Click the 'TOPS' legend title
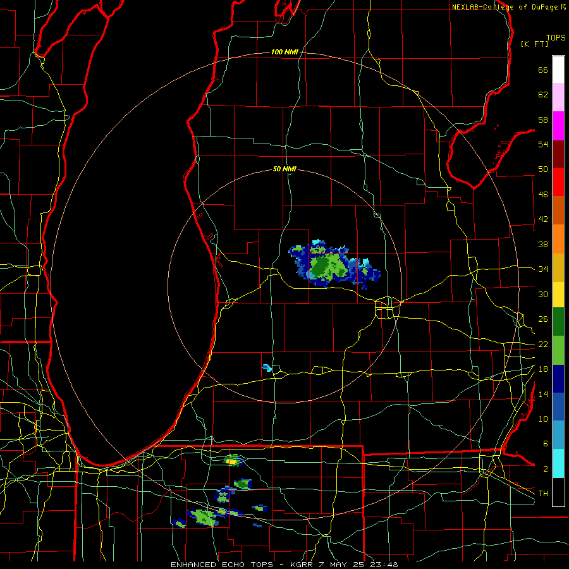569x569 pixels. tap(556, 38)
